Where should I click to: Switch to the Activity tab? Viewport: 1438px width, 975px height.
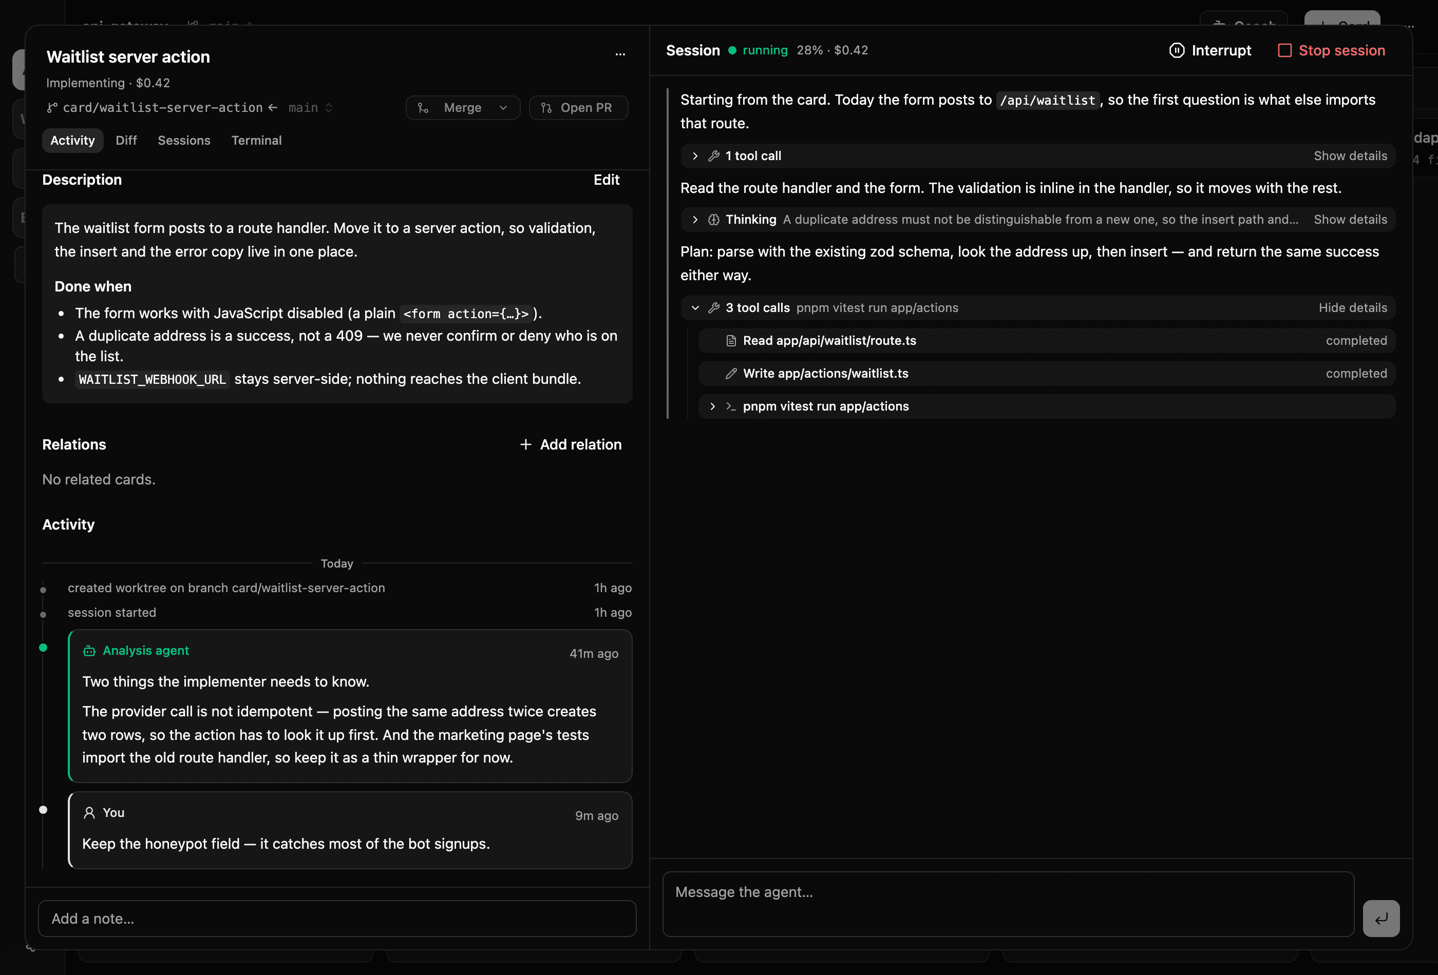point(72,140)
